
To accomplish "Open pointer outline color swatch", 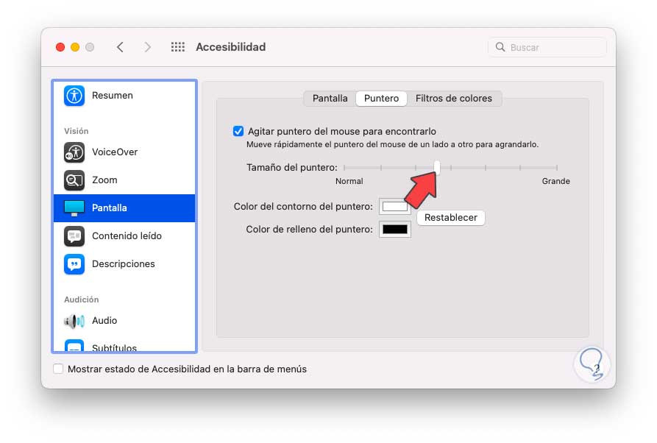I will tap(394, 207).
